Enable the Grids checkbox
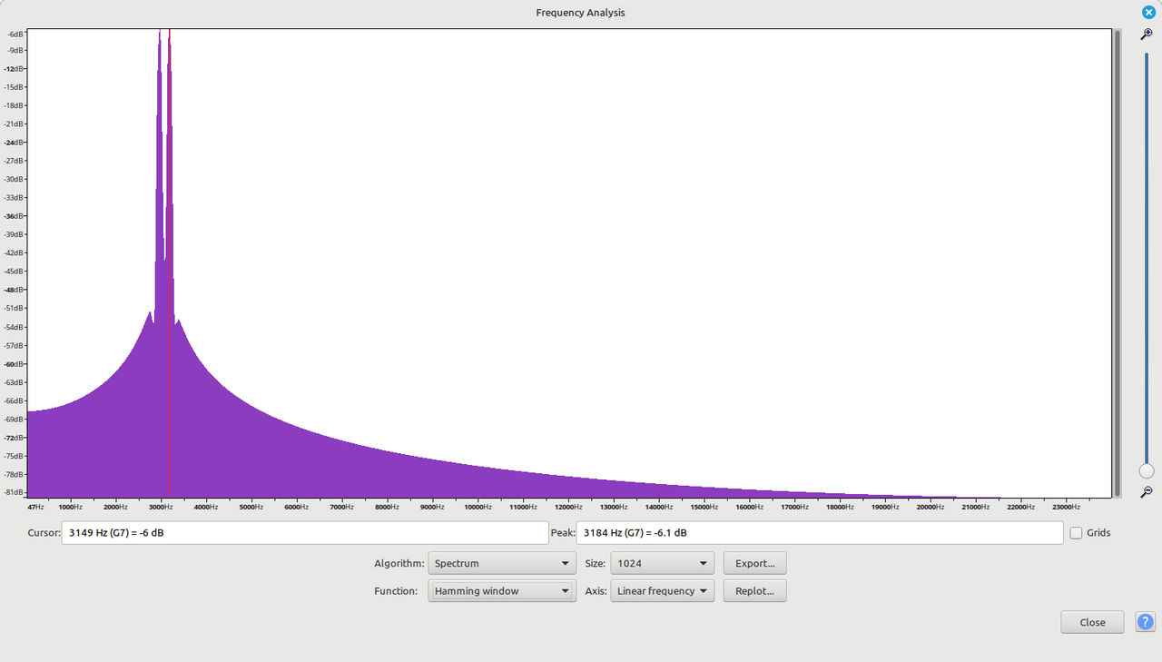 point(1077,533)
